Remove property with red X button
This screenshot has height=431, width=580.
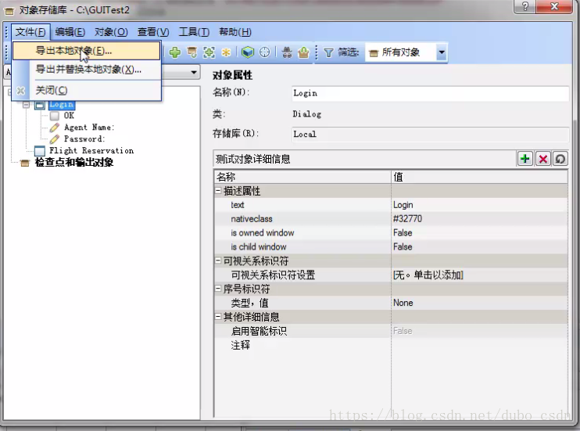[x=542, y=159]
